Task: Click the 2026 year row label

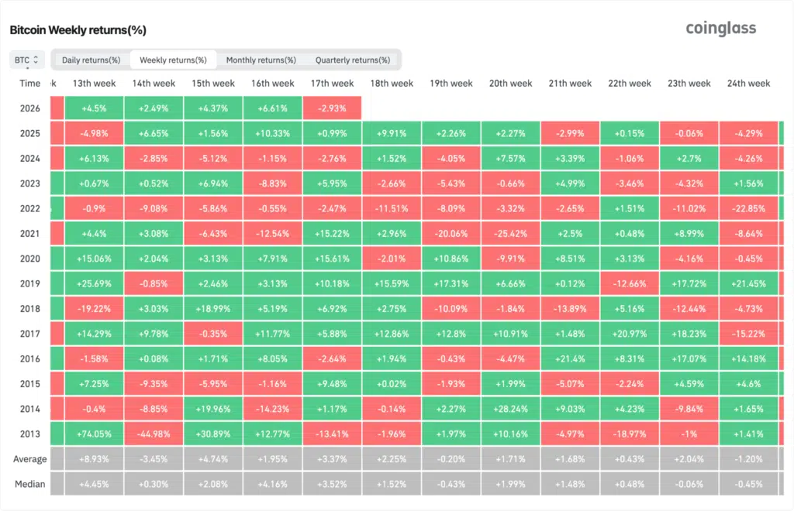Action: [31, 108]
